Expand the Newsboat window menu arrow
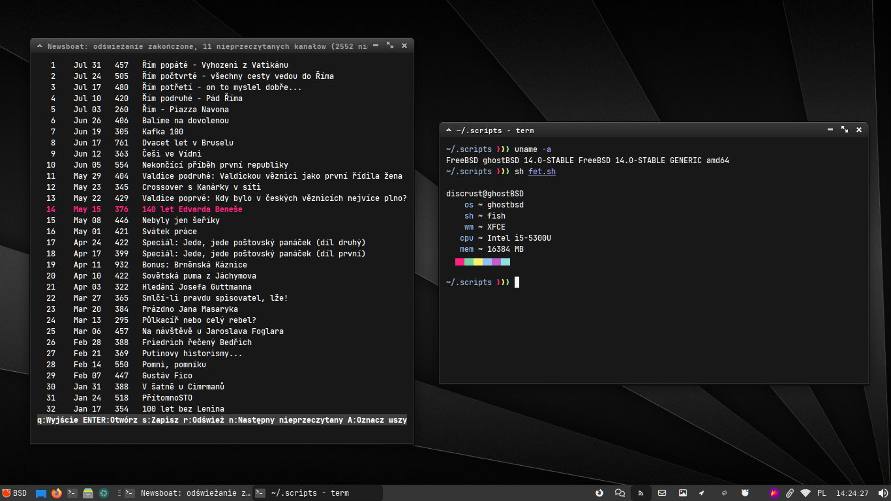This screenshot has width=891, height=501. coord(40,46)
